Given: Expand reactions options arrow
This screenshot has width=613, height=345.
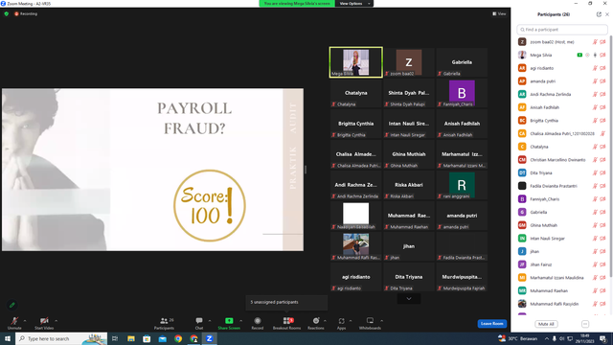Looking at the screenshot, I should coord(326,321).
